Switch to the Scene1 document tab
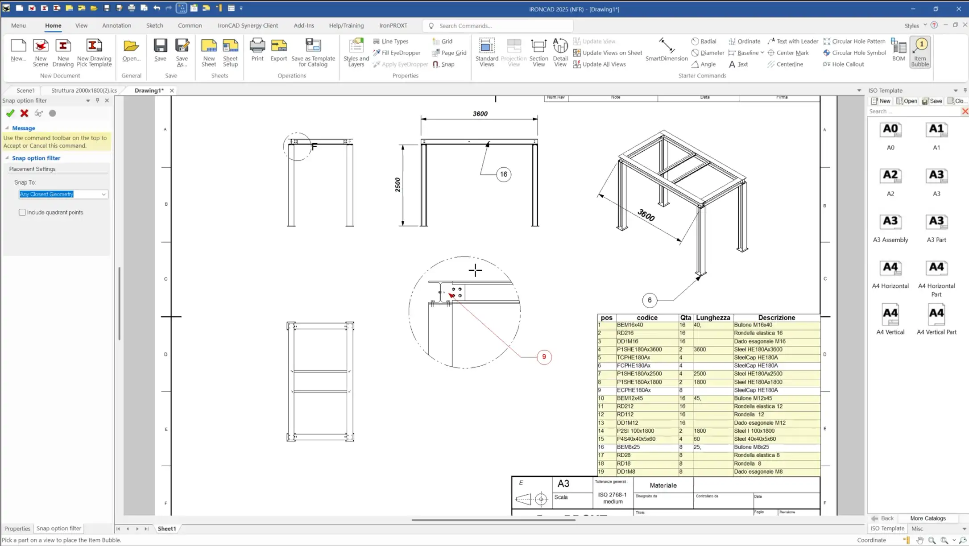Screen dimensions: 969x546 pyautogui.click(x=25, y=90)
